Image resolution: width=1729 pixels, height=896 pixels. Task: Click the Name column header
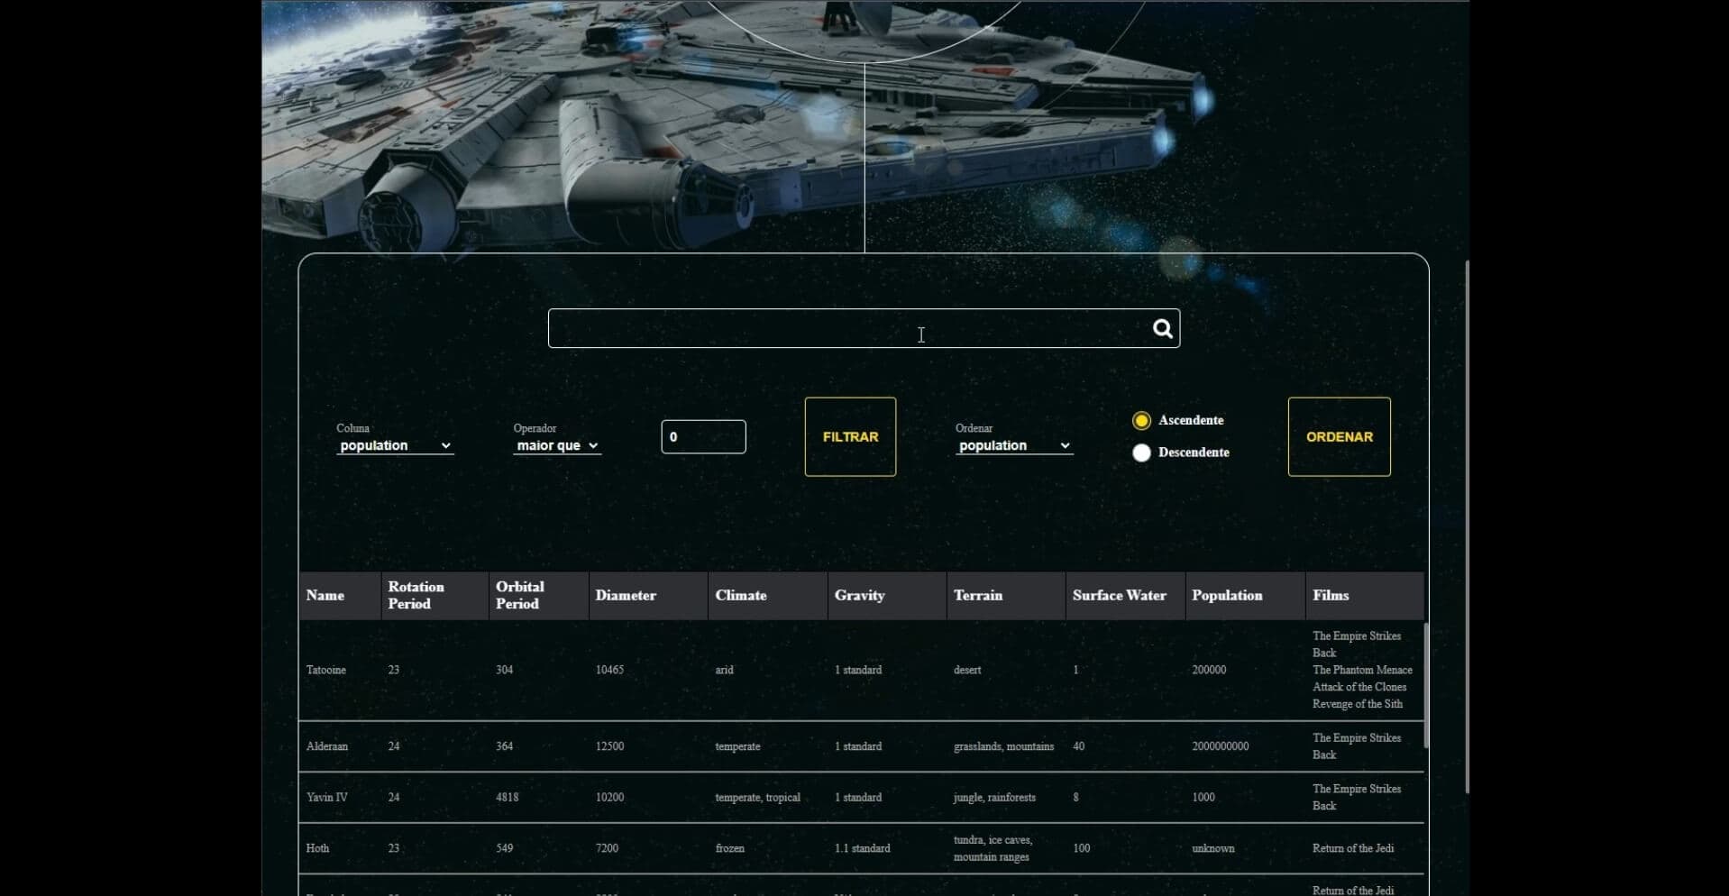point(326,595)
